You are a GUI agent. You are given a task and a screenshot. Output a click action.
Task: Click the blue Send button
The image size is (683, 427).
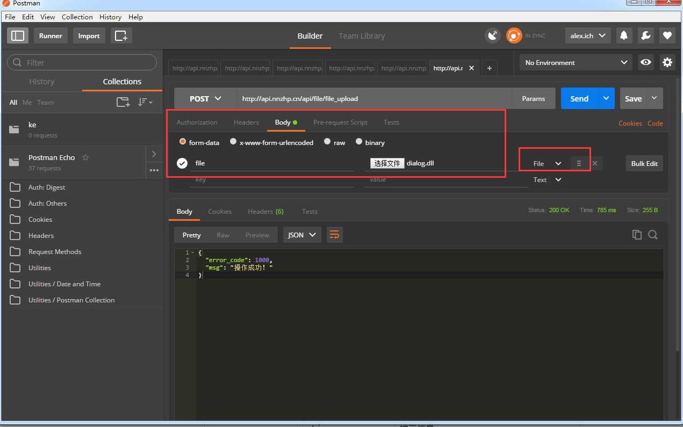point(579,98)
